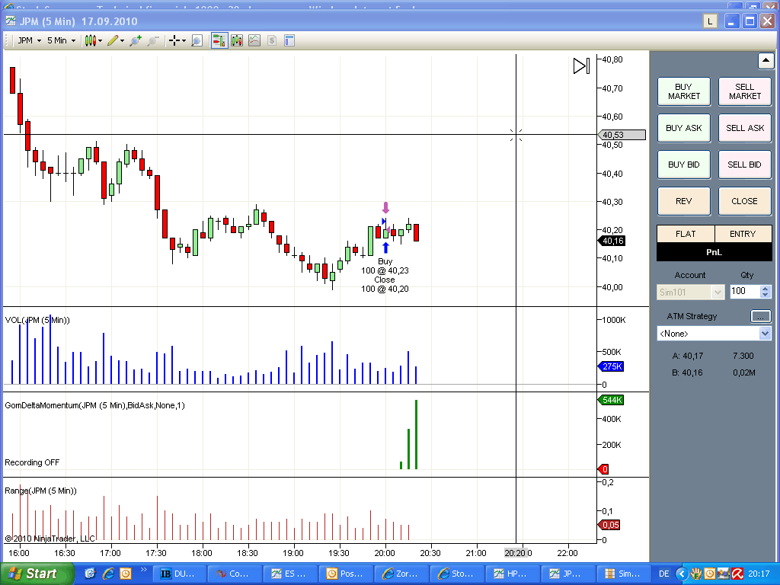
Task: Open the JPM instrument selector dropdown
Action: (30, 41)
